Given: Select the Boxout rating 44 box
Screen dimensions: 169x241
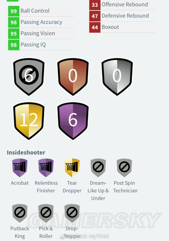Looking at the screenshot, I should coord(95,27).
